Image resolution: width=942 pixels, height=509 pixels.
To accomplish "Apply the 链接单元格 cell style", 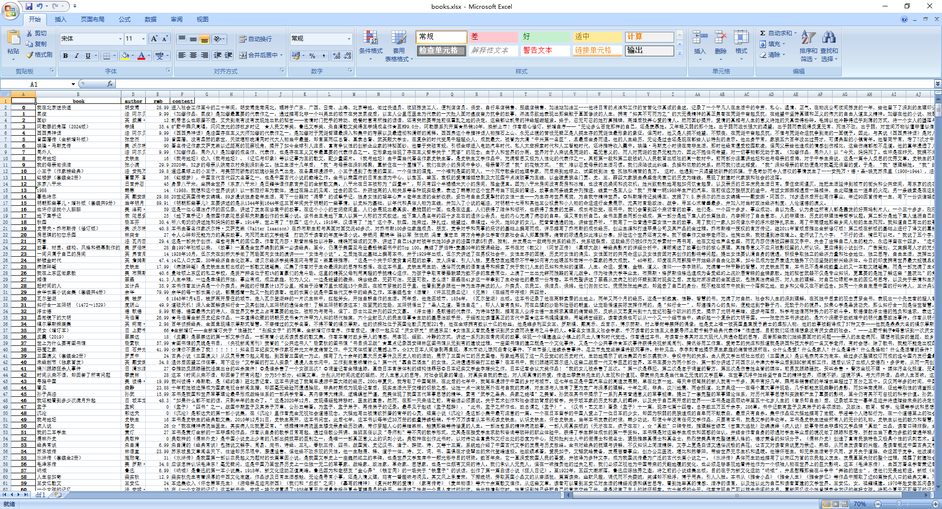I will tap(597, 50).
